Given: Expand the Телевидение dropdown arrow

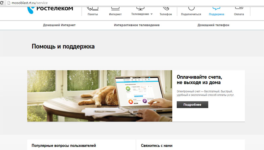Looking at the screenshot, I should (x=151, y=14).
